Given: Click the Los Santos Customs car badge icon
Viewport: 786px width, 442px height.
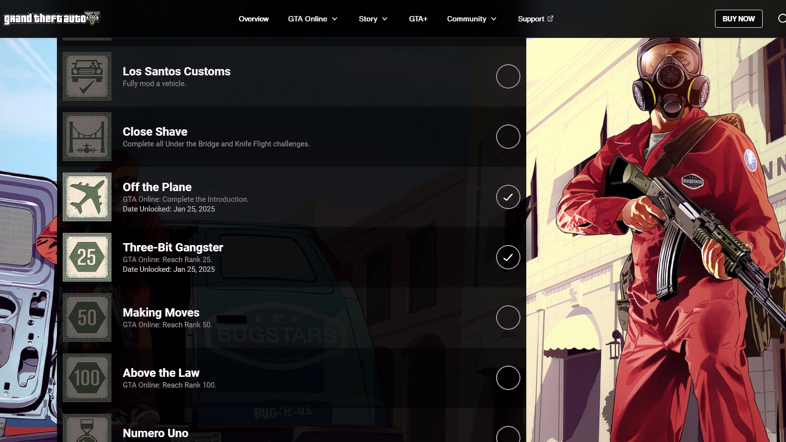Looking at the screenshot, I should pyautogui.click(x=87, y=76).
